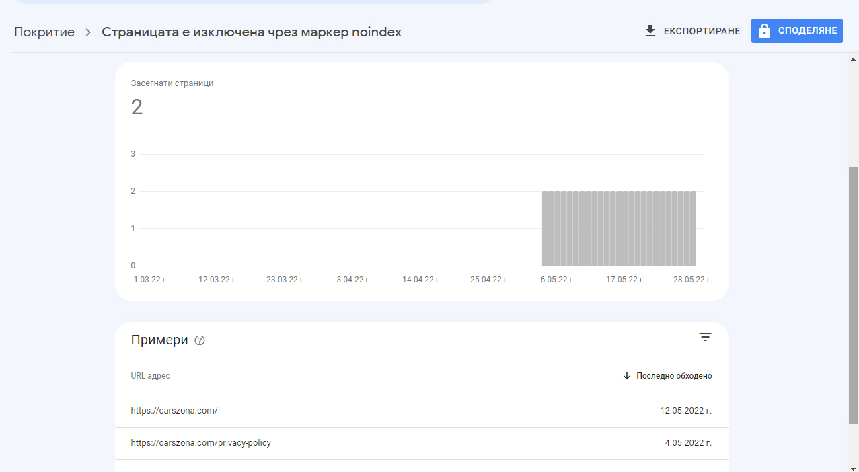The width and height of the screenshot is (859, 472).
Task: Click the sort arrow next to Последно обходено
Action: tap(627, 376)
